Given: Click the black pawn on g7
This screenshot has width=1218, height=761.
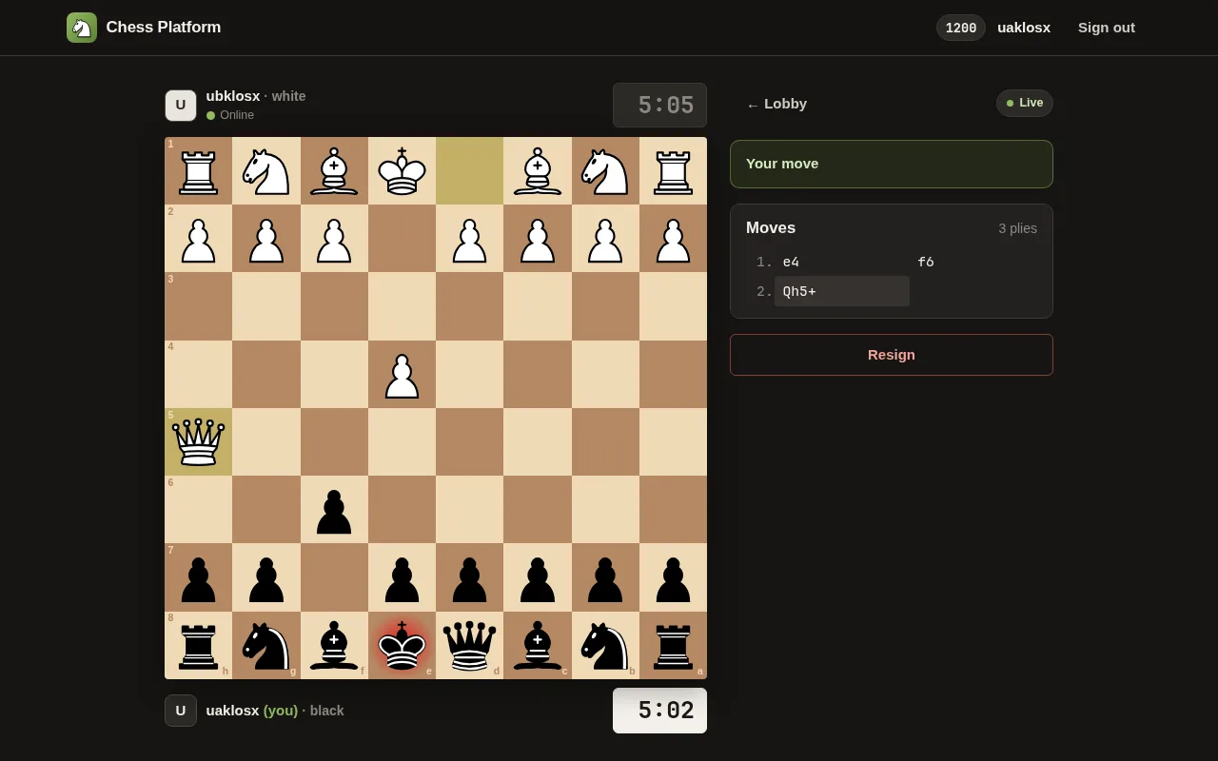Looking at the screenshot, I should point(265,577).
